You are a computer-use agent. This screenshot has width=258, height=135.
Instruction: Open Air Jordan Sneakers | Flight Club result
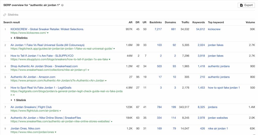pos(31,107)
